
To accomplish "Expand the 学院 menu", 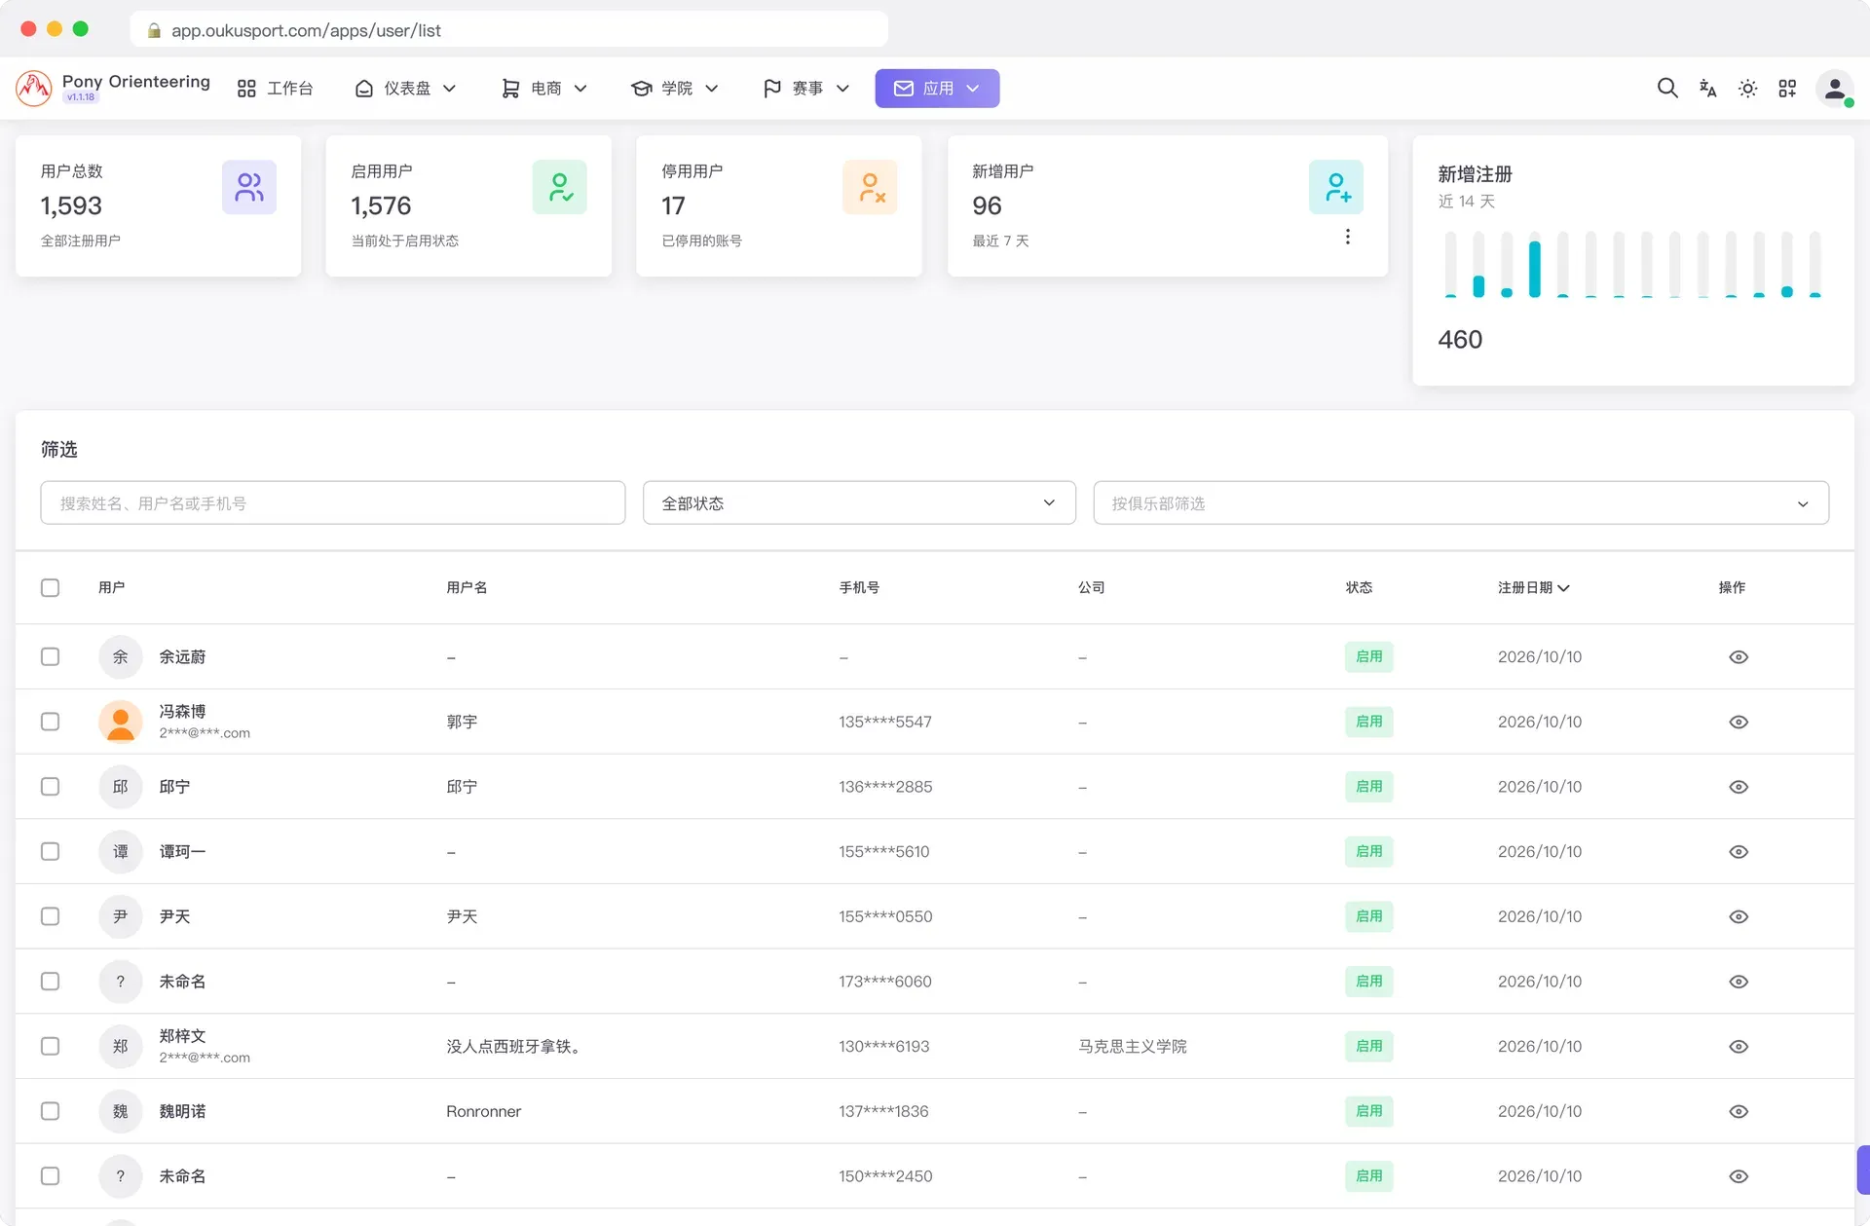I will (675, 89).
